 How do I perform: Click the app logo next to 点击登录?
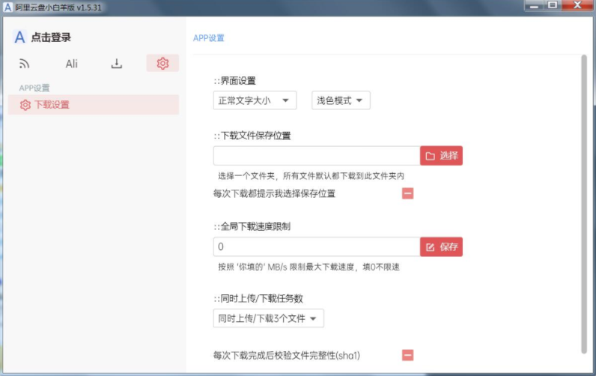click(20, 37)
